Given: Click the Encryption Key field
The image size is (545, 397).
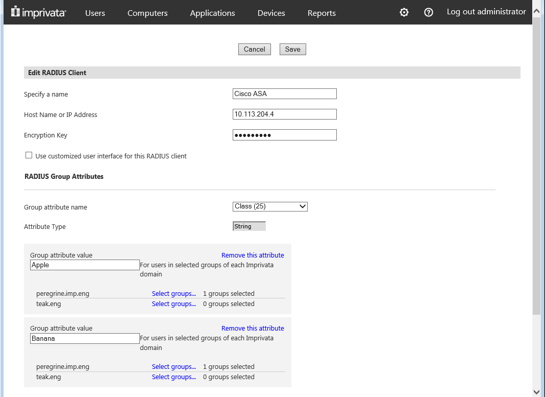Looking at the screenshot, I should (x=284, y=135).
